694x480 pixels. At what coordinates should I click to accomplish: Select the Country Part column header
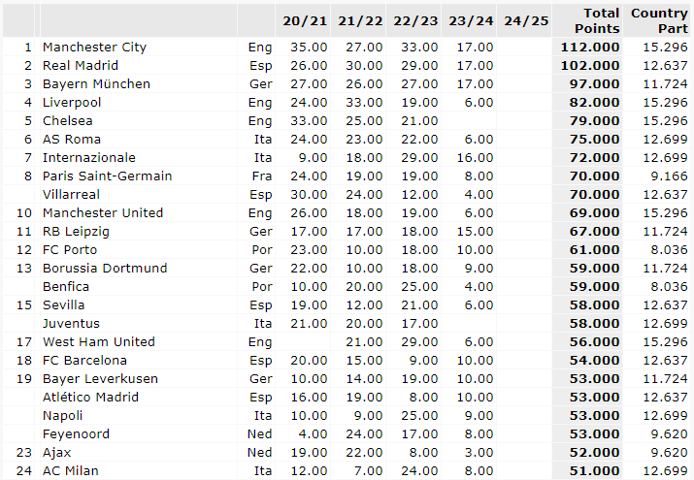pos(659,20)
